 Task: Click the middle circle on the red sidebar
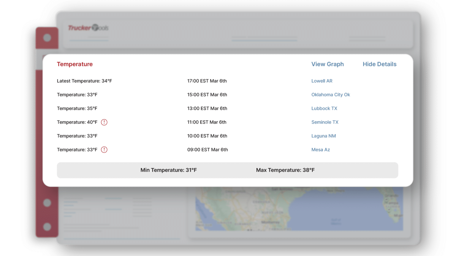coord(47,203)
